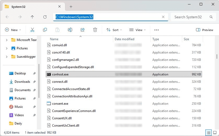Click the Suaveblogger folder in sidebar
Viewport: 219px width, 136px height.
tap(23, 57)
